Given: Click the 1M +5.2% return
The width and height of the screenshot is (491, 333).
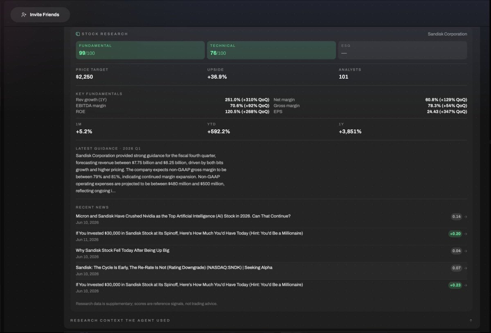Looking at the screenshot, I should [84, 132].
